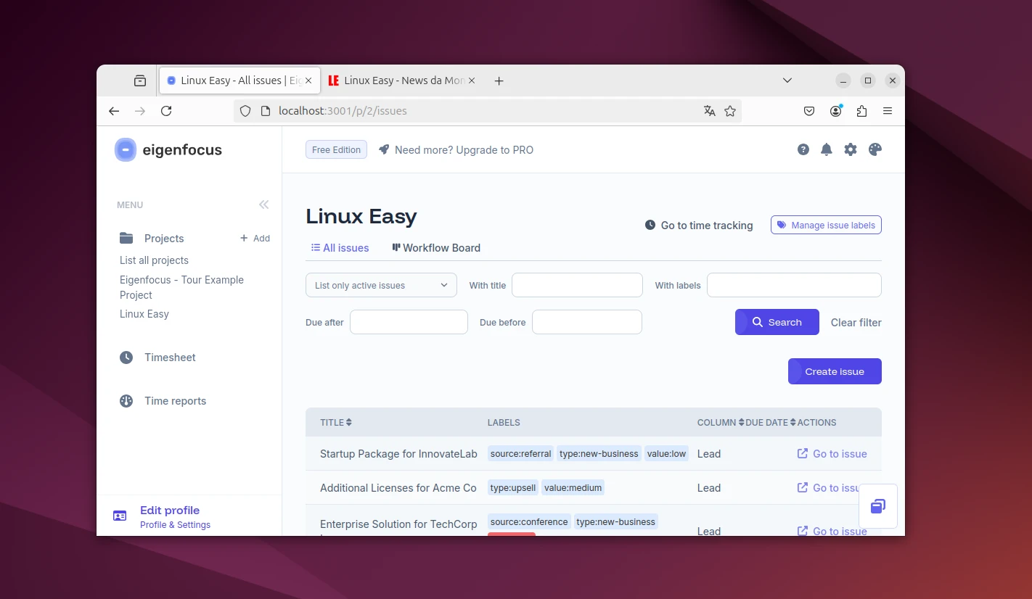Open the help question mark icon
This screenshot has height=599, width=1032.
[803, 149]
